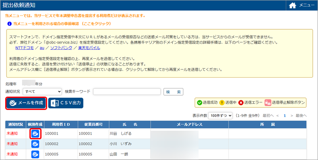
Task: Go to 最初へ in pagination
Action: click(x=268, y=116)
